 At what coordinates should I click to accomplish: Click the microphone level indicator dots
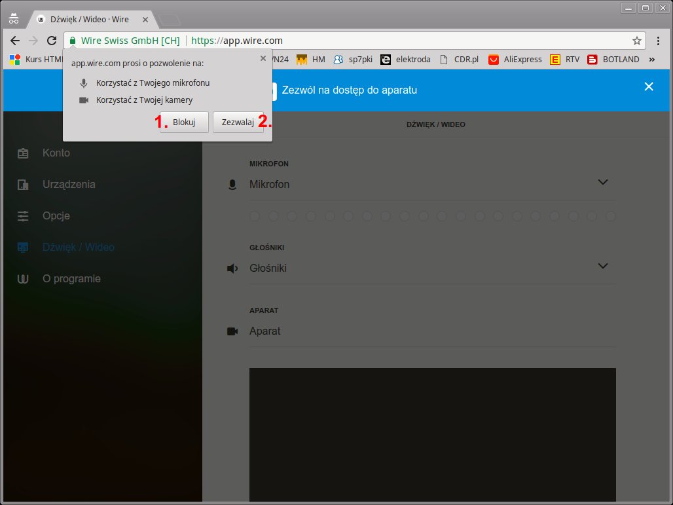coord(432,216)
